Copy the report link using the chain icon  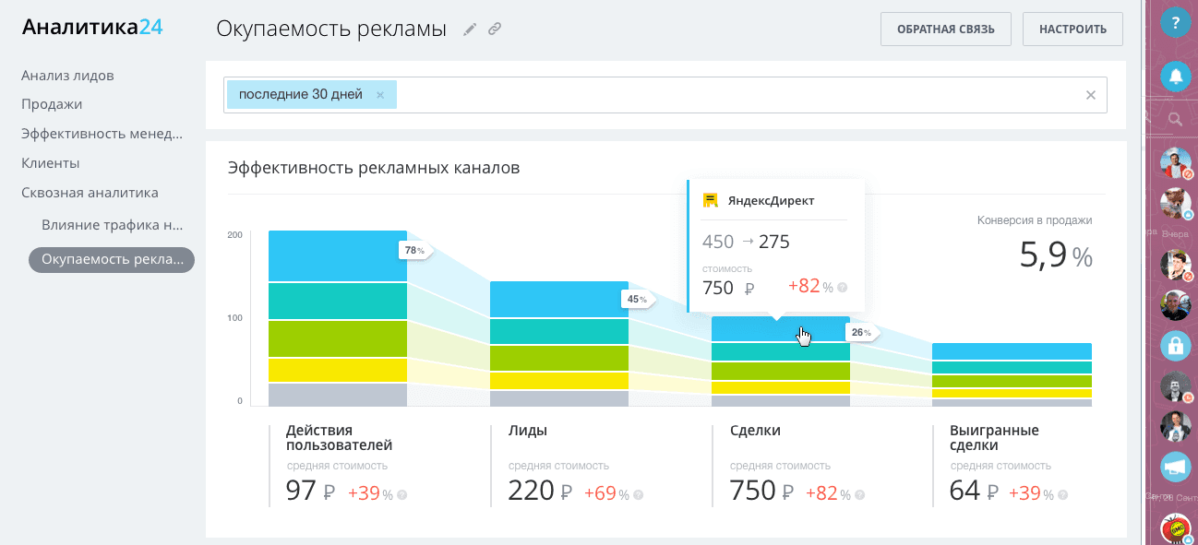pyautogui.click(x=495, y=29)
